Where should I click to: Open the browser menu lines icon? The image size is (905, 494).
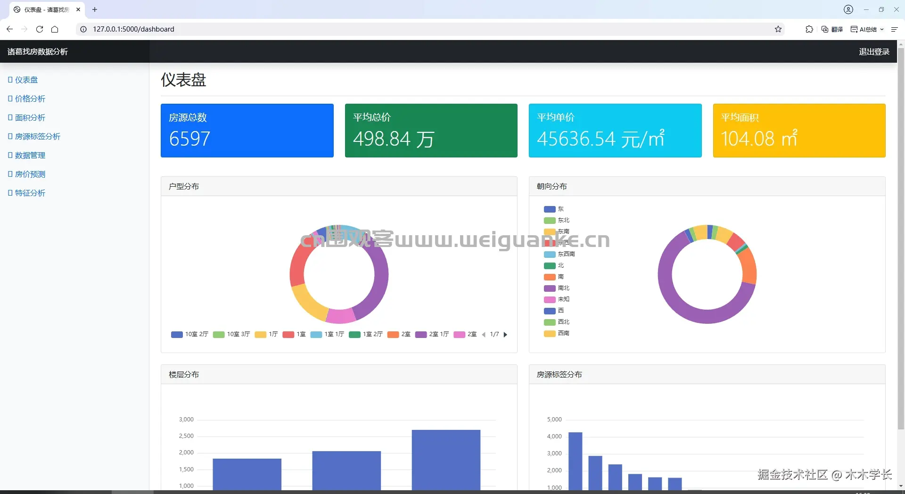894,29
